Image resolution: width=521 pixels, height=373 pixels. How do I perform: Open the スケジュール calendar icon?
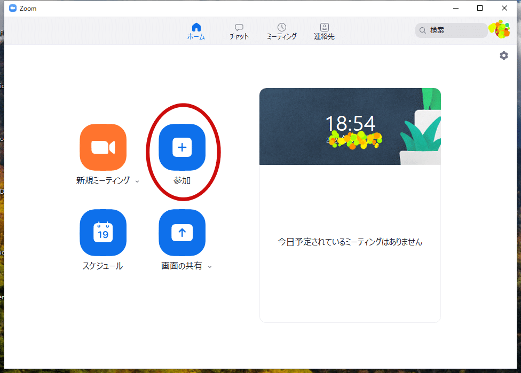pyautogui.click(x=103, y=233)
